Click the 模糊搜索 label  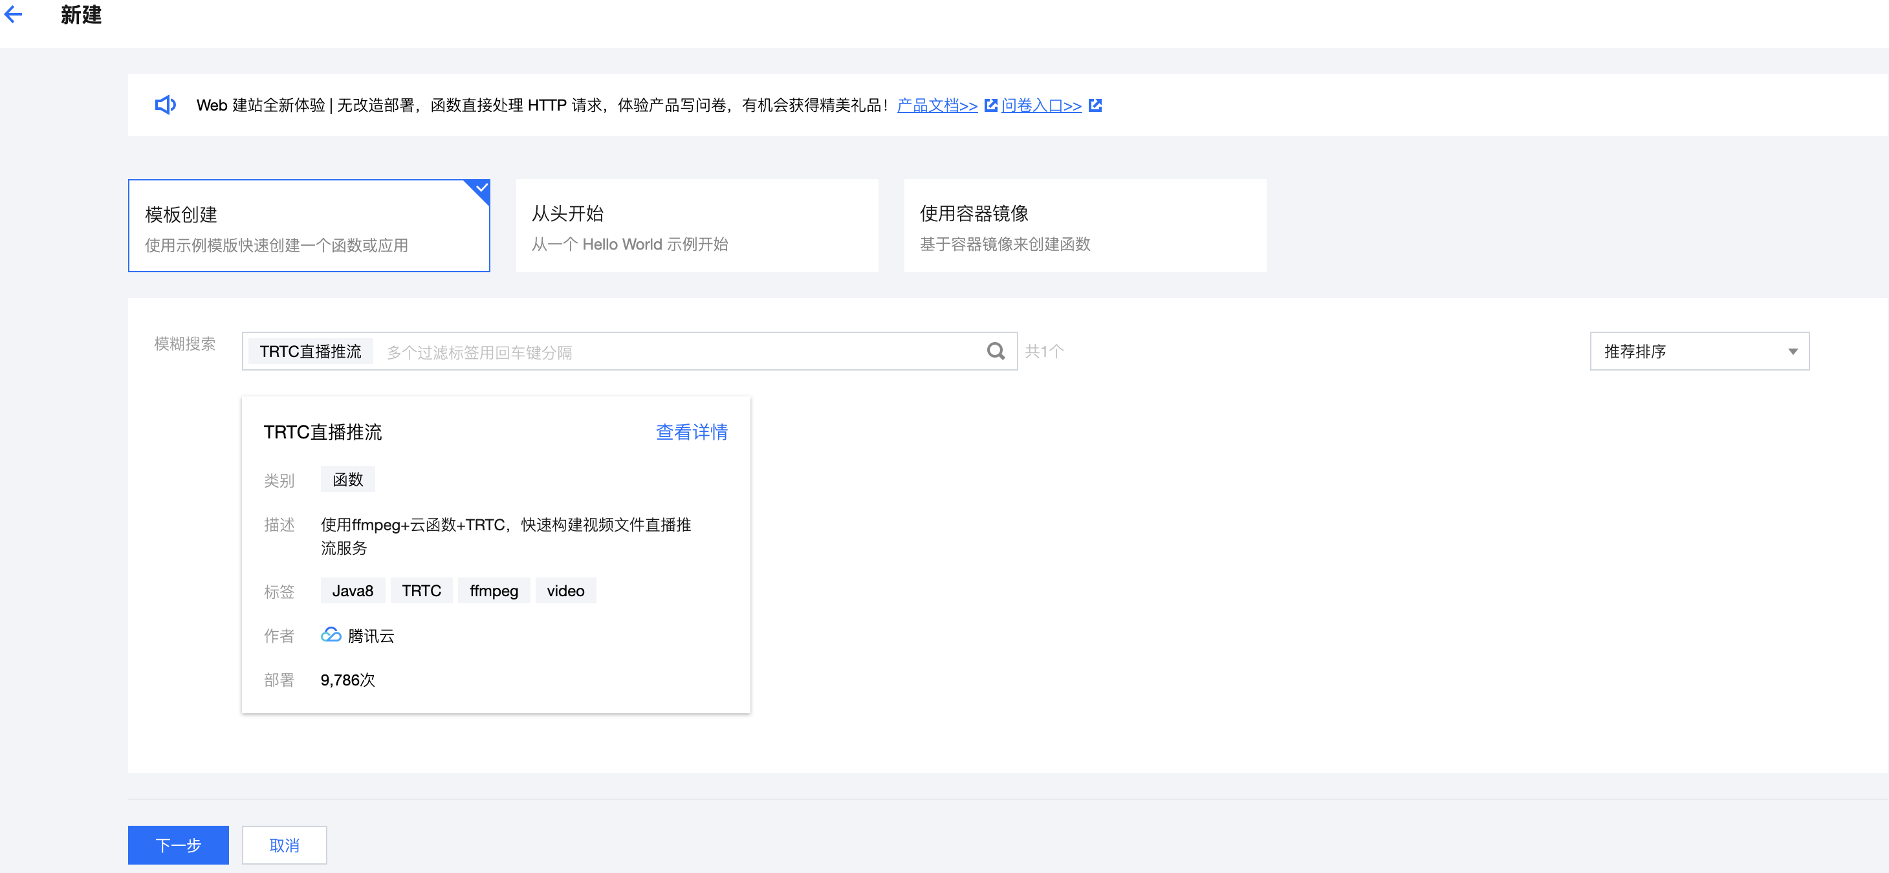coord(185,344)
